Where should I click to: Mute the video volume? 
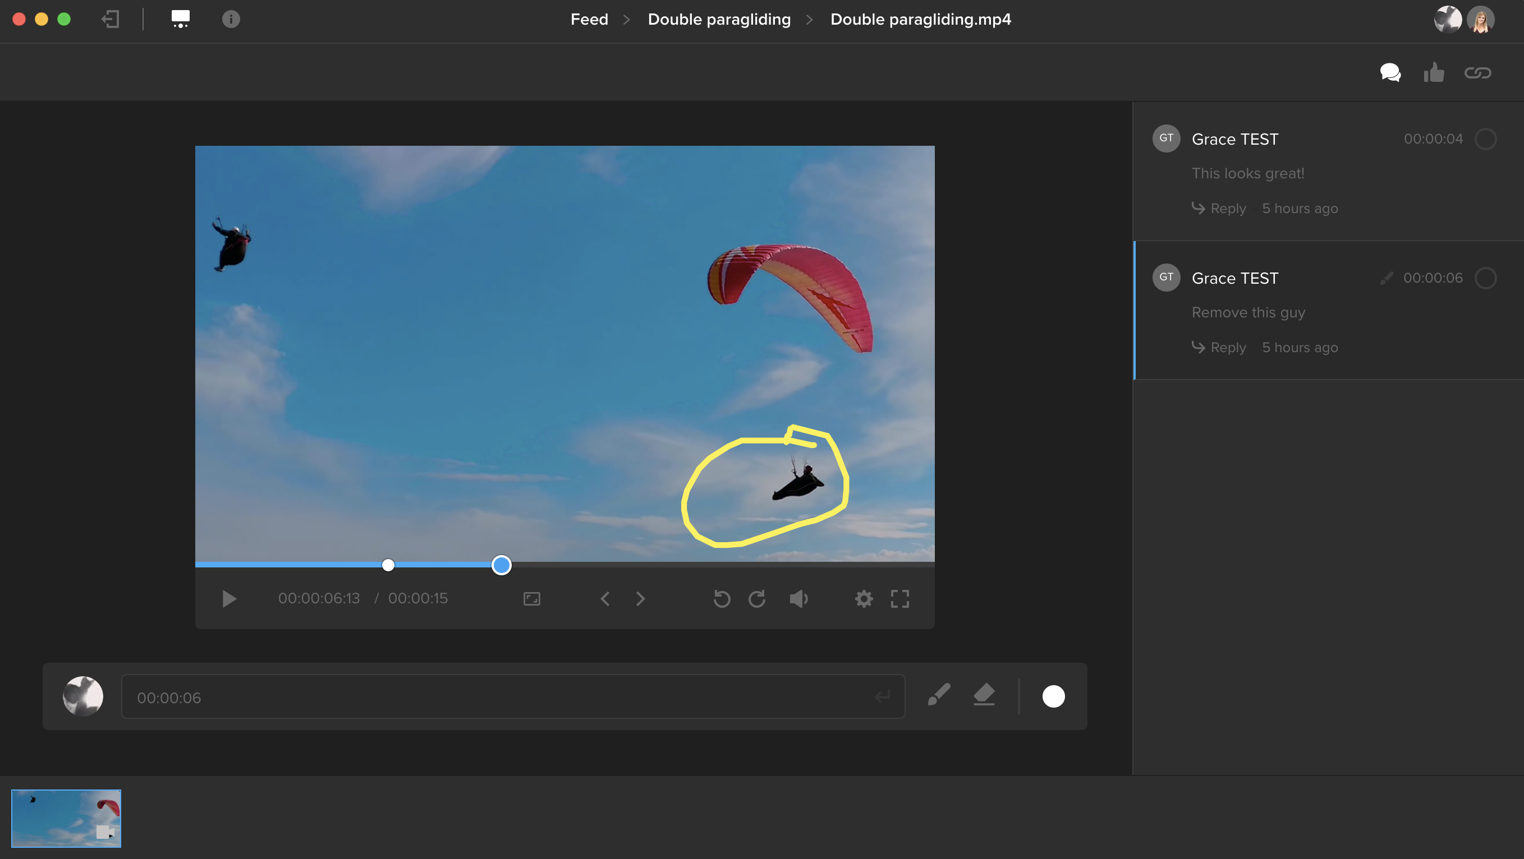click(798, 599)
